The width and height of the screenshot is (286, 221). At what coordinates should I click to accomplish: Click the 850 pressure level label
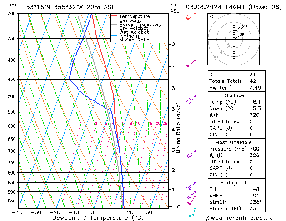[x=12, y=182]
